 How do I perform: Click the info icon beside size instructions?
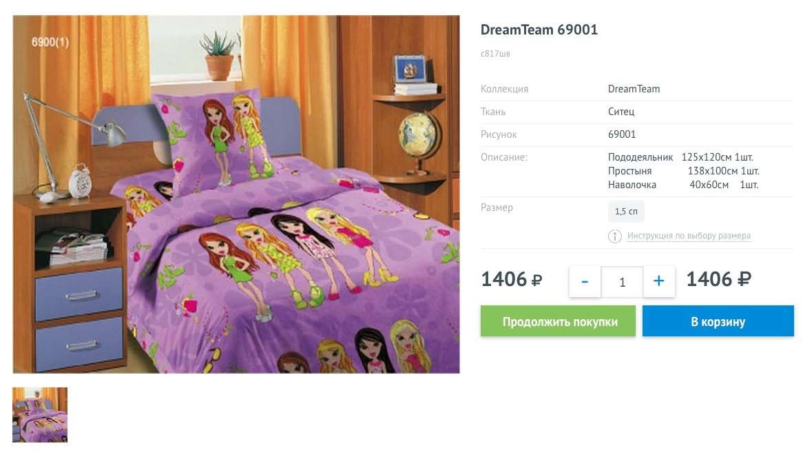tap(614, 236)
